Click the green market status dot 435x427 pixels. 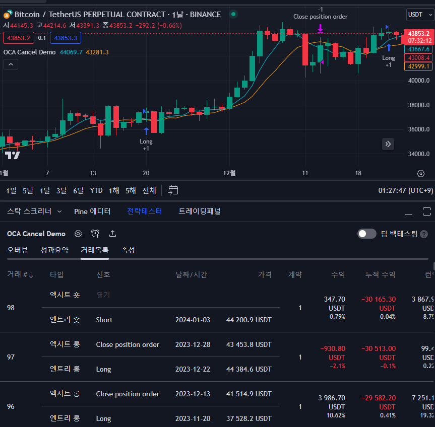[x=233, y=14]
